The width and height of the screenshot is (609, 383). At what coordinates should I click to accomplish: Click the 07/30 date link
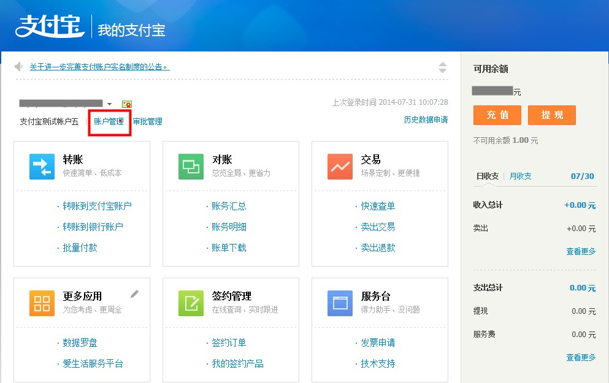coord(582,176)
